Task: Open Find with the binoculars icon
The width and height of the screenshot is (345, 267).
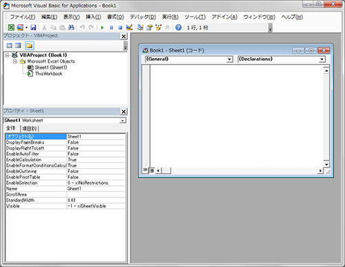Action: pyautogui.click(x=71, y=28)
